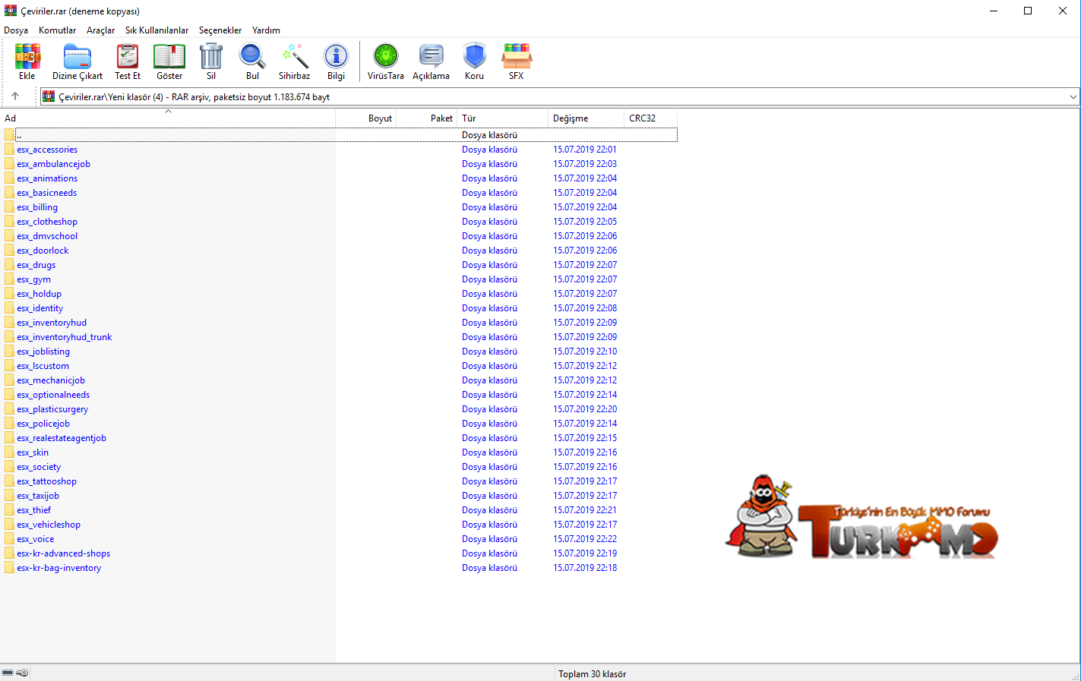Select the esx_skin folder
This screenshot has width=1081, height=681.
(x=33, y=452)
